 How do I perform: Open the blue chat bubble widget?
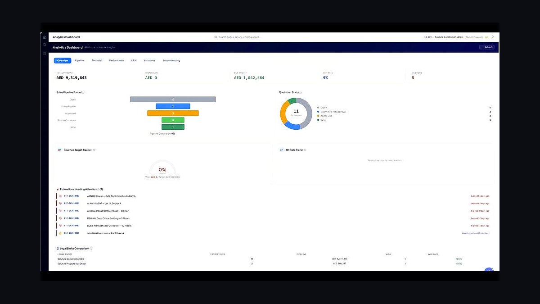pos(489,269)
